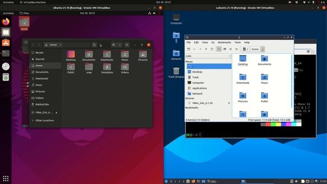Click Activities in the Ubuntu guest top bar
Viewport: 327px width, 184px height.
(x=8, y=13)
